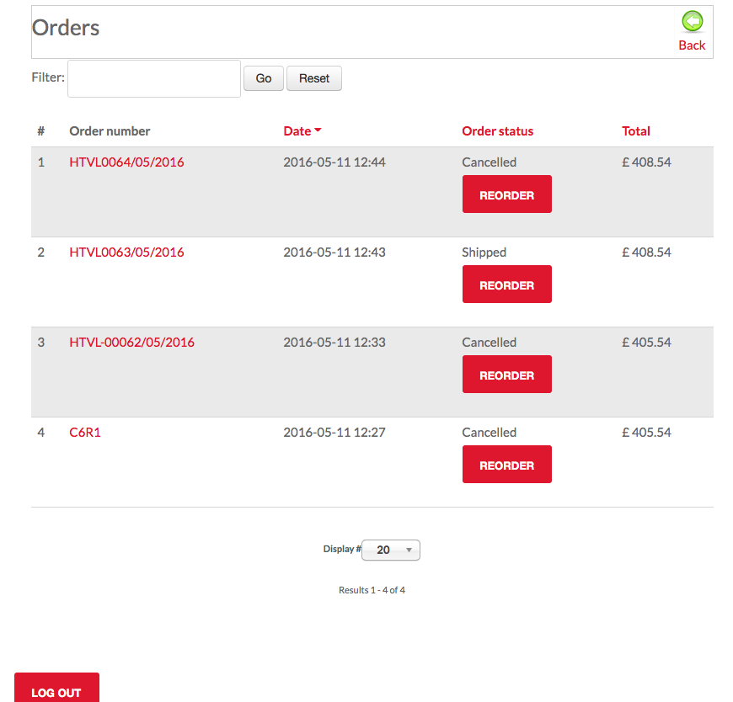Click the Results 1 - 4 of 4 text
733x702 pixels.
pos(372,590)
